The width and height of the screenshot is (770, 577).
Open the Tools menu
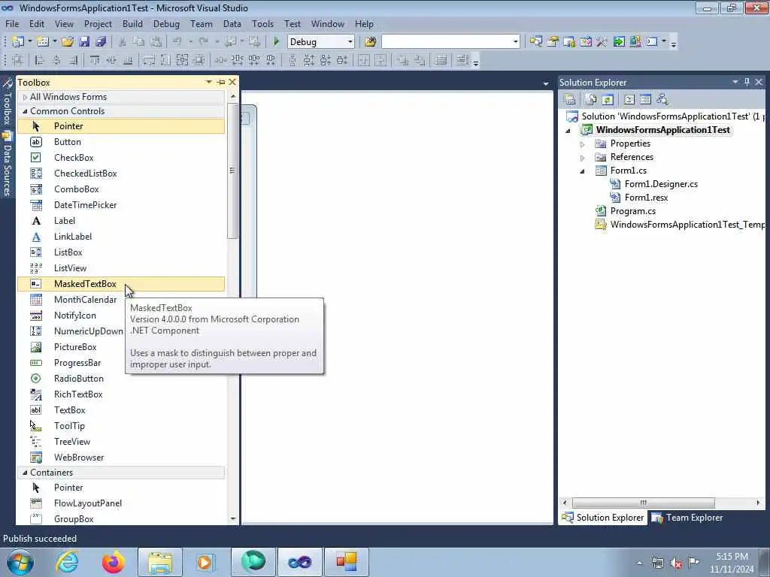click(262, 24)
